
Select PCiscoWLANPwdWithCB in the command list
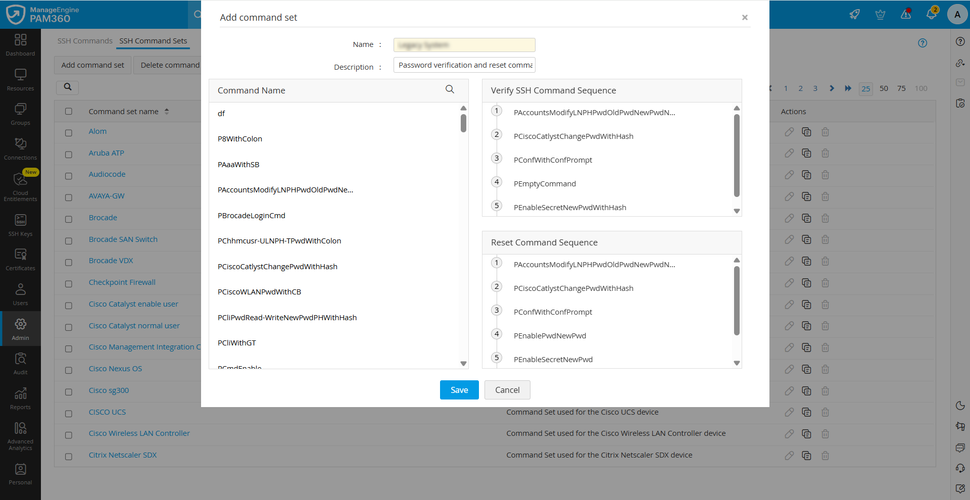point(259,292)
